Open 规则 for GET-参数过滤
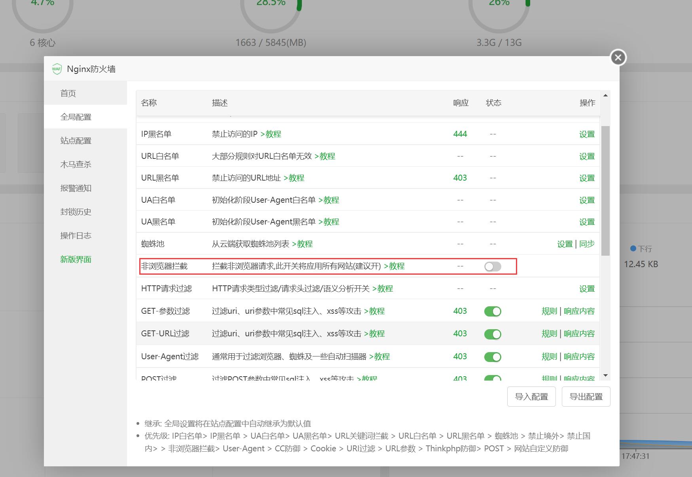The width and height of the screenshot is (692, 477). click(549, 311)
